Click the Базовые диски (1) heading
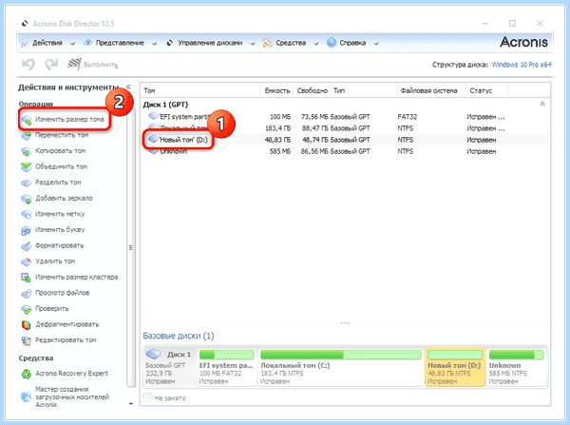570x425 pixels. point(179,336)
